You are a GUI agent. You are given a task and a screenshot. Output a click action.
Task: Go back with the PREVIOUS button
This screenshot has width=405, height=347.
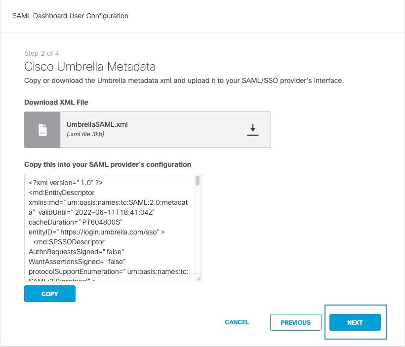coord(295,322)
